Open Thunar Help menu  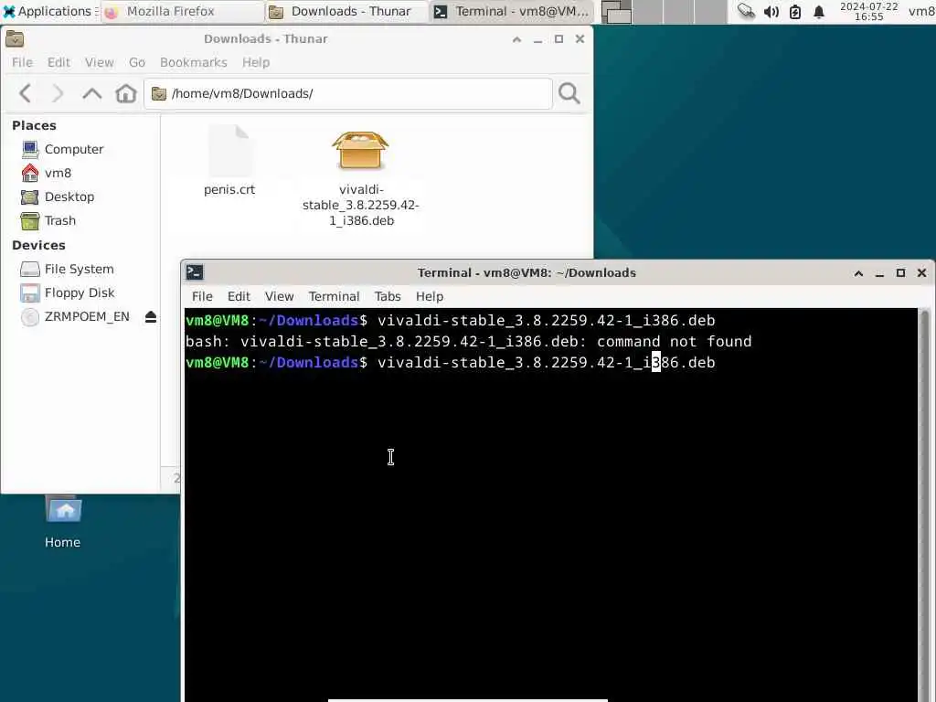click(x=256, y=63)
